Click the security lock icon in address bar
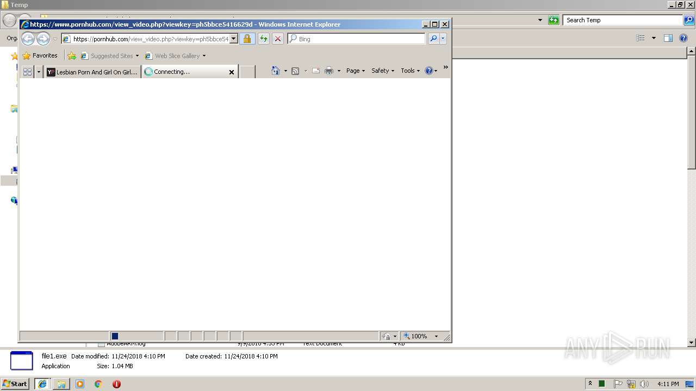Image resolution: width=696 pixels, height=391 pixels. pos(247,39)
